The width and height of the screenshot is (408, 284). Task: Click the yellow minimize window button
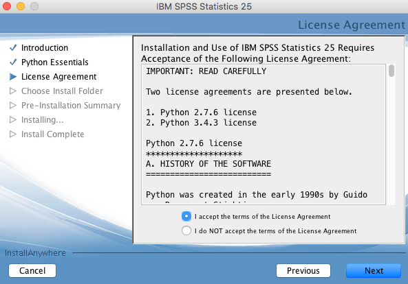click(x=21, y=6)
